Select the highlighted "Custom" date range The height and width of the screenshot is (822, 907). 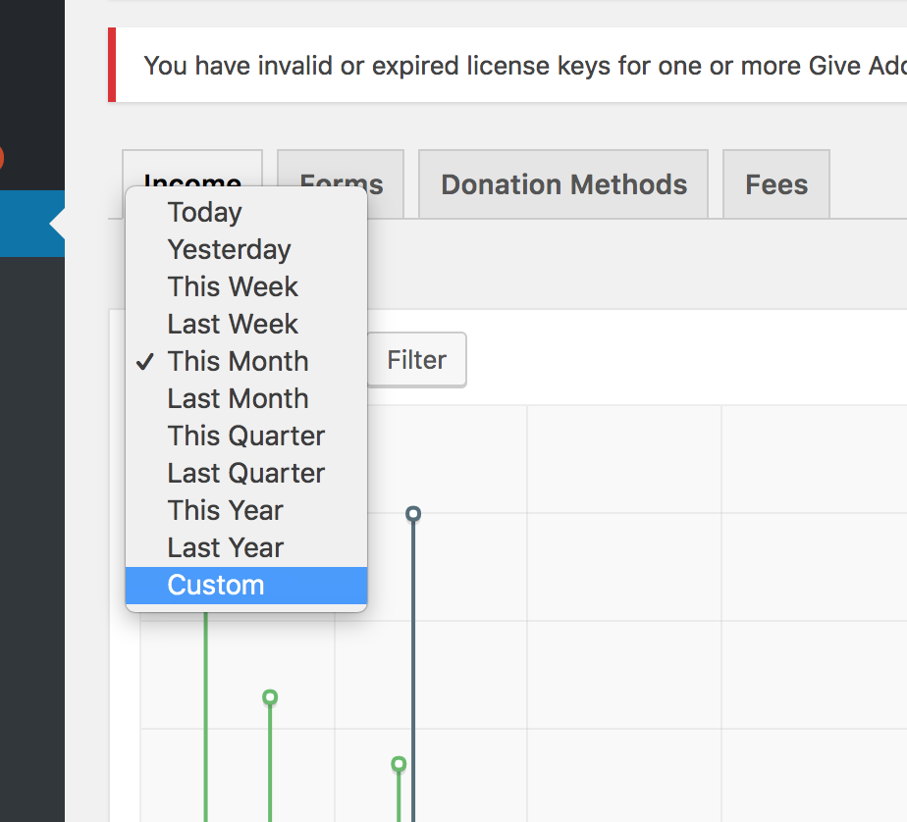pyautogui.click(x=216, y=585)
